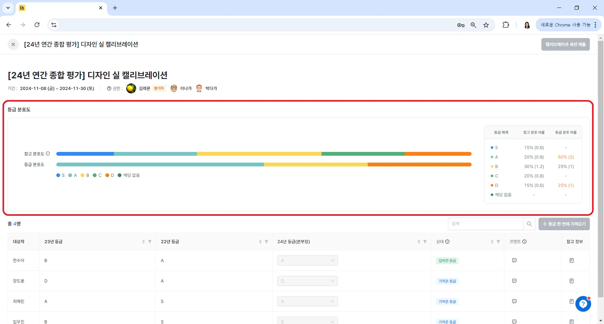Viewport: 604px width, 324px height.
Task: Click the 가져온 등급 status badge for 장도윤
Action: pos(447,281)
